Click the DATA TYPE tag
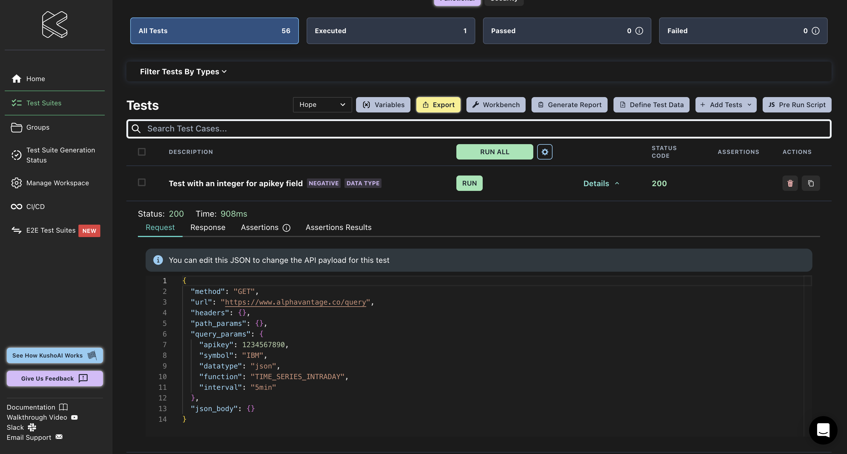 (x=363, y=183)
